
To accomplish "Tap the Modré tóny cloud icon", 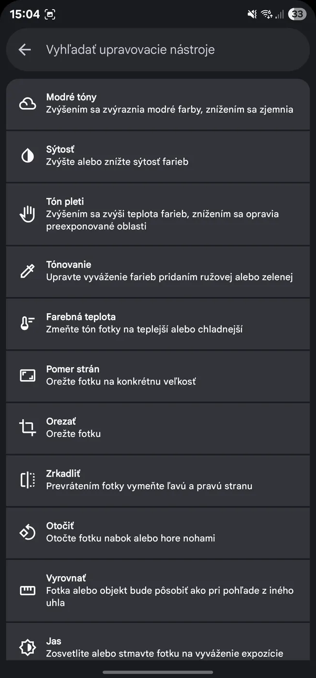I will click(x=28, y=103).
